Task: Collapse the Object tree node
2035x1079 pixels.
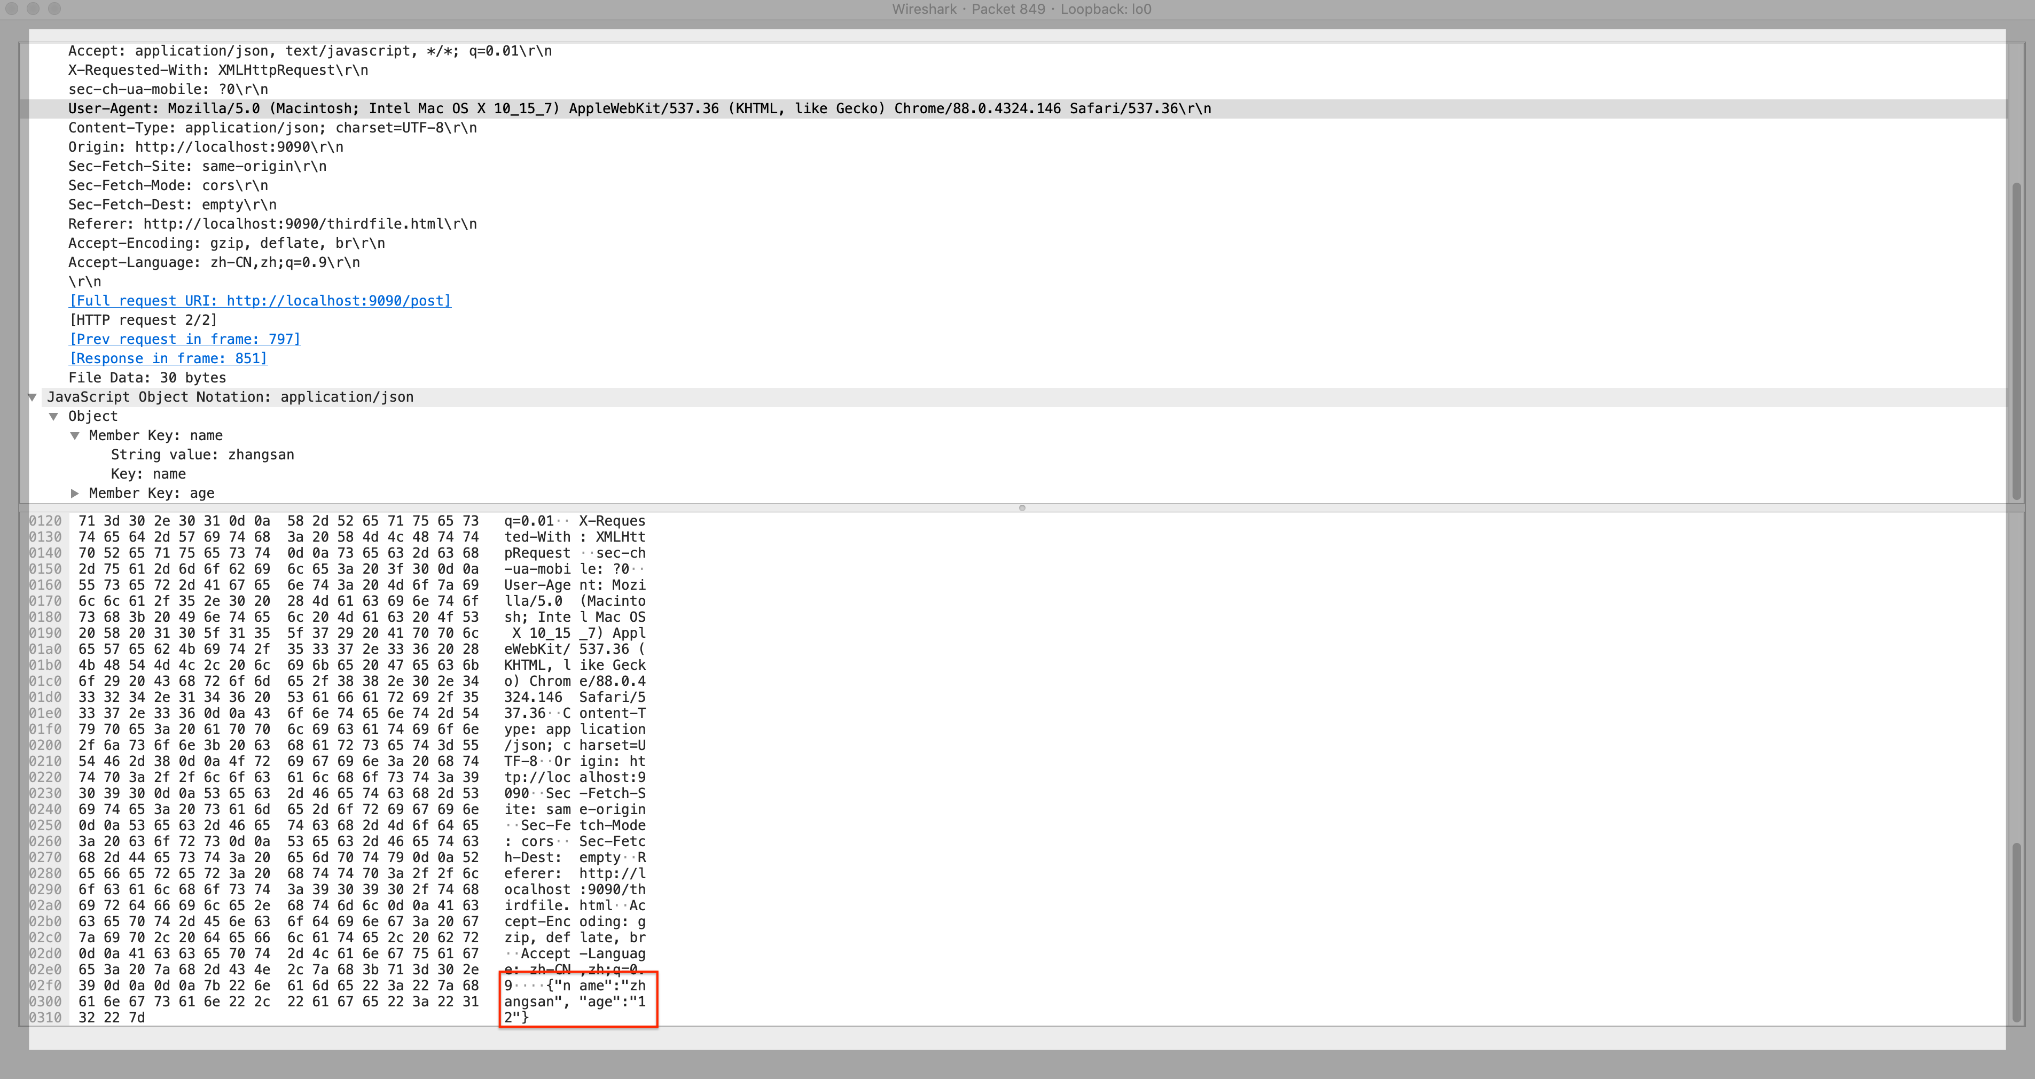Action: pos(54,416)
